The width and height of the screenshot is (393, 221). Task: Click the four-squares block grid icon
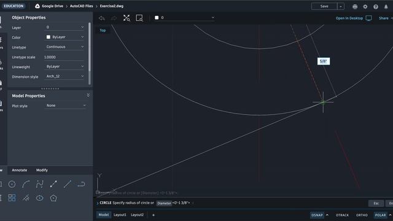click(x=12, y=198)
